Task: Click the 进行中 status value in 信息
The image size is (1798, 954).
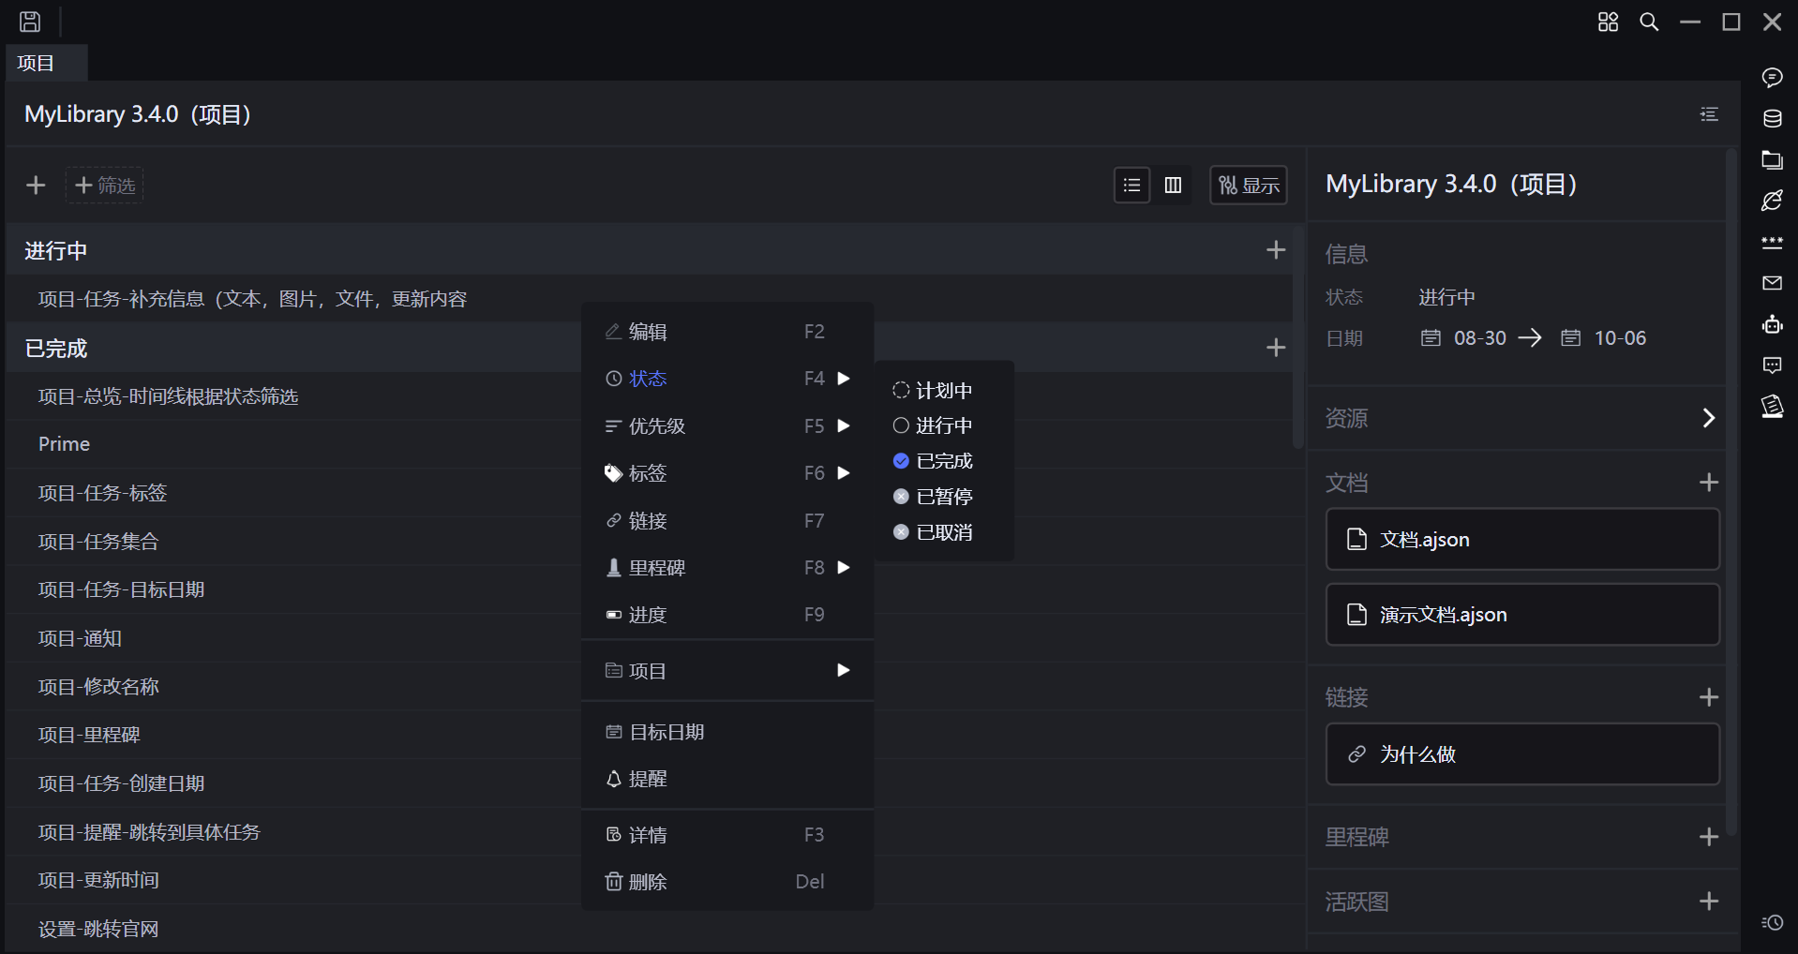Action: (x=1446, y=297)
